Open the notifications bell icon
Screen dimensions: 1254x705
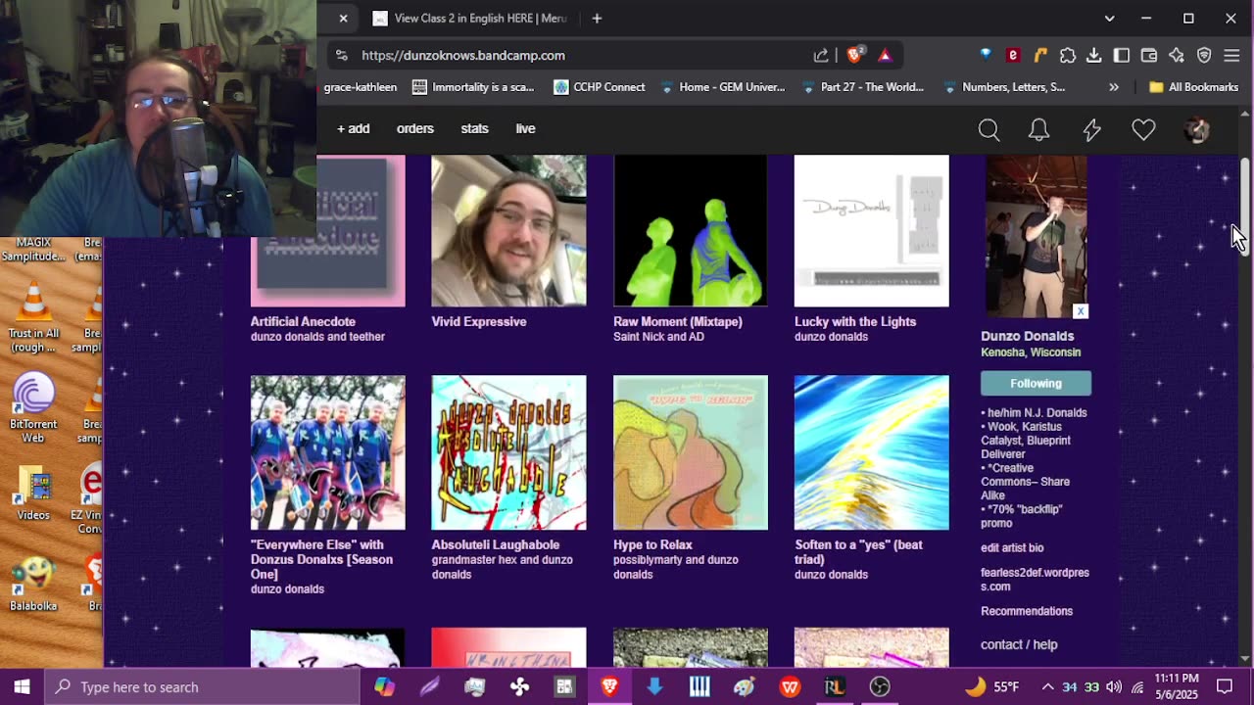pos(1038,129)
